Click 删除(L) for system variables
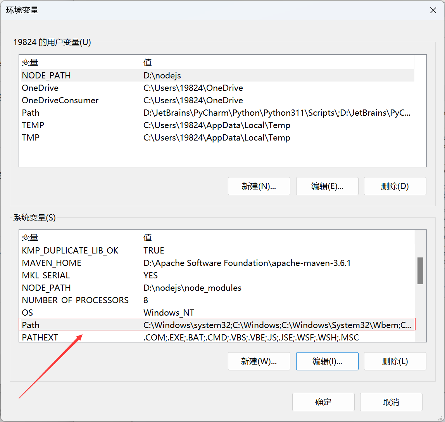 [x=395, y=361]
